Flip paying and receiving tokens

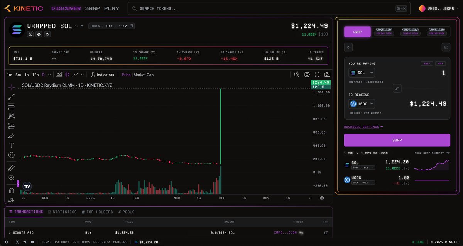397,88
